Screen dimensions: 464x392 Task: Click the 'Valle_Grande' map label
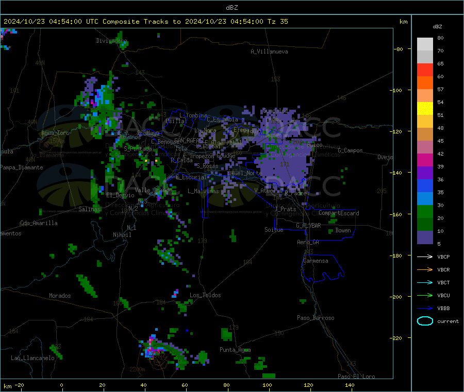pyautogui.click(x=153, y=190)
